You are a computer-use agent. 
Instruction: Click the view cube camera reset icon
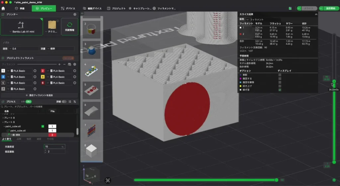(x=108, y=180)
